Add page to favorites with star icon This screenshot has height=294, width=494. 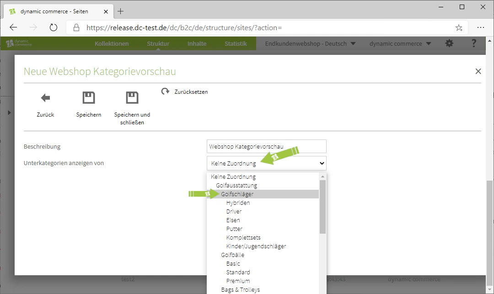coord(459,28)
